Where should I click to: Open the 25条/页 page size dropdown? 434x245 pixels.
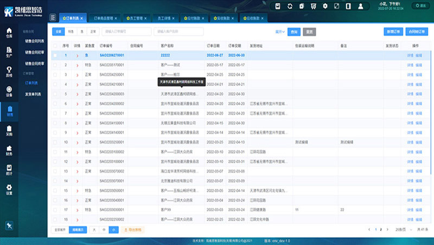tap(404, 229)
